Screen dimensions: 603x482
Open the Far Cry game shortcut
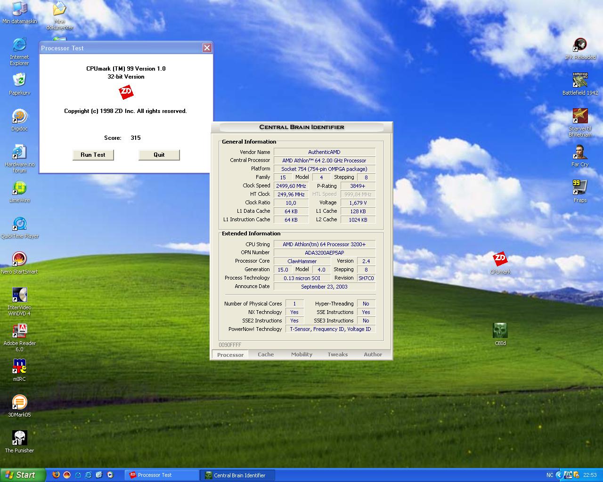(x=580, y=152)
